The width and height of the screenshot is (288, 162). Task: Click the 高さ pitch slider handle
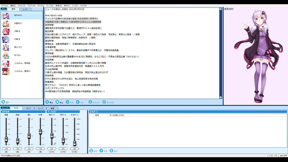29,136
